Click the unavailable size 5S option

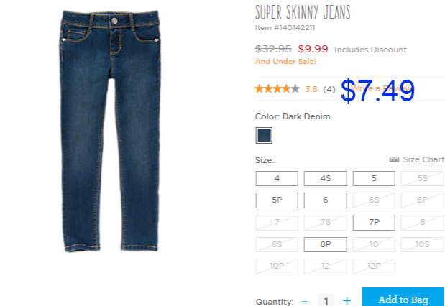point(422,178)
